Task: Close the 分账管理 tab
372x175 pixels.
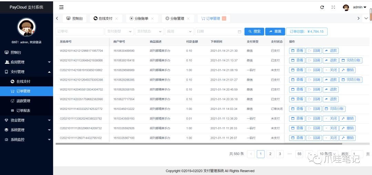Action: [x=188, y=19]
